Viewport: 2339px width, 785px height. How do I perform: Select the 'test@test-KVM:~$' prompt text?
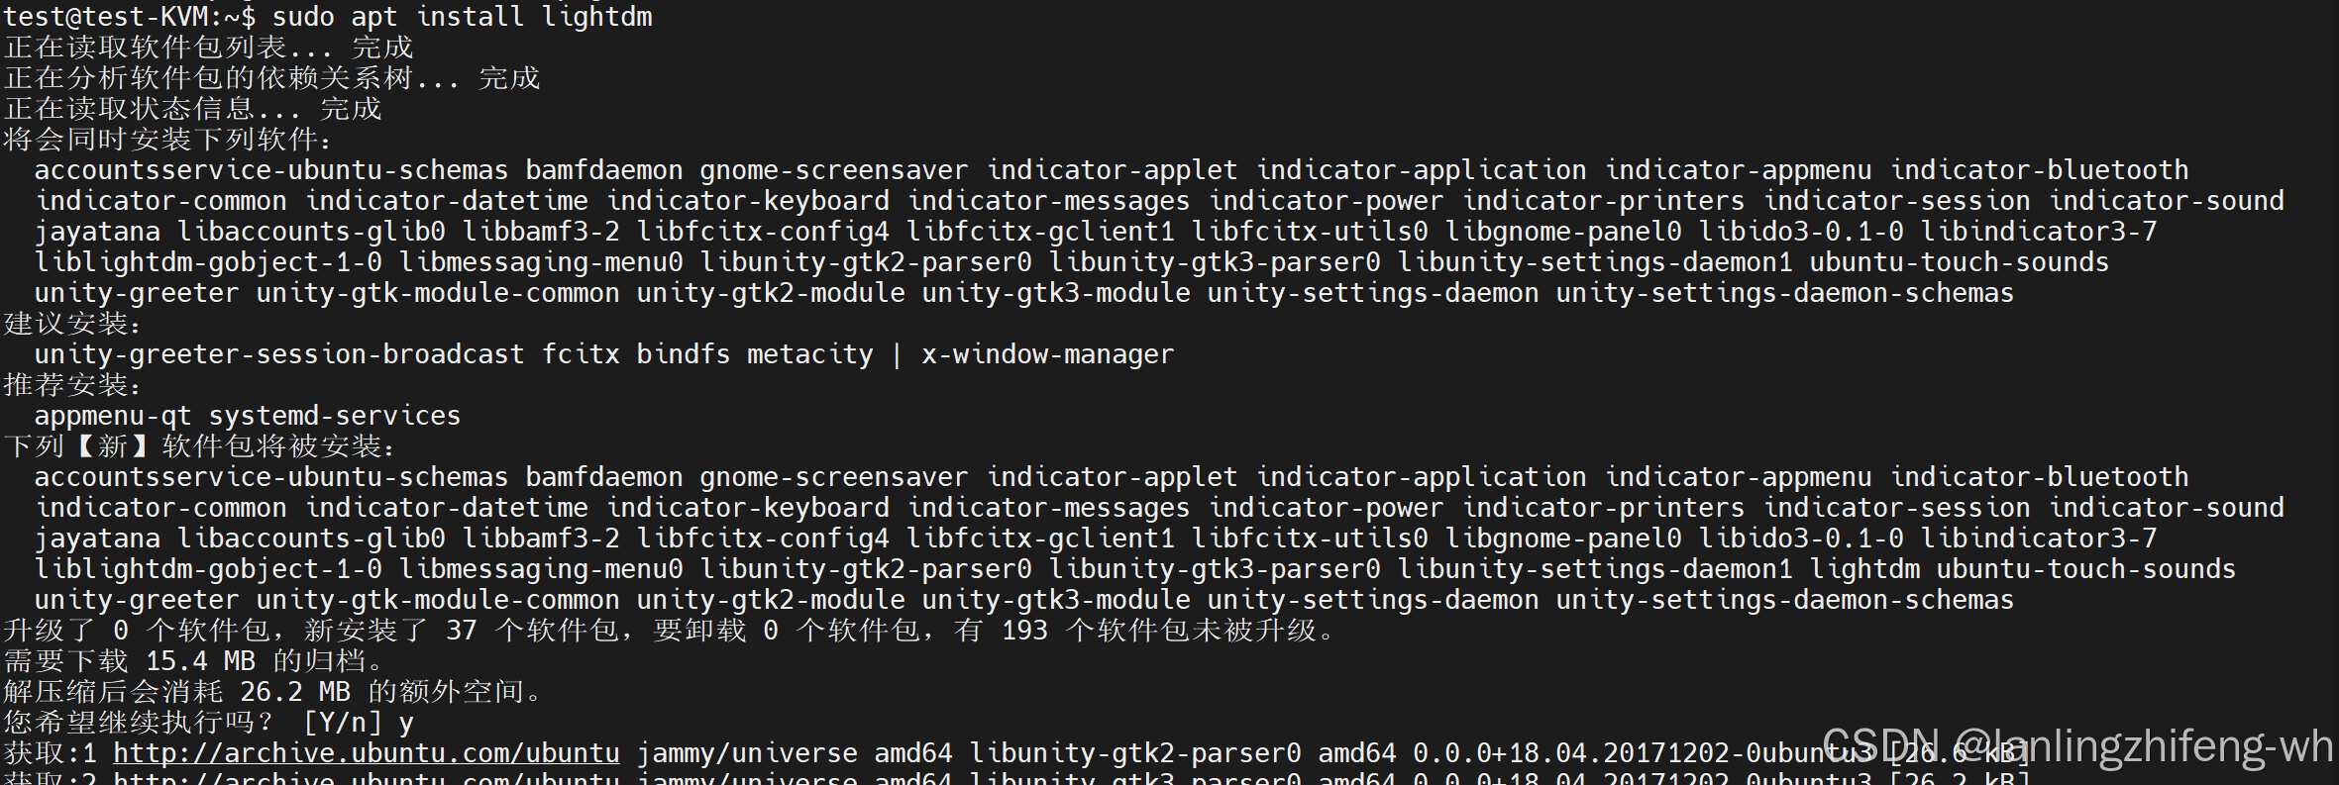point(130,17)
